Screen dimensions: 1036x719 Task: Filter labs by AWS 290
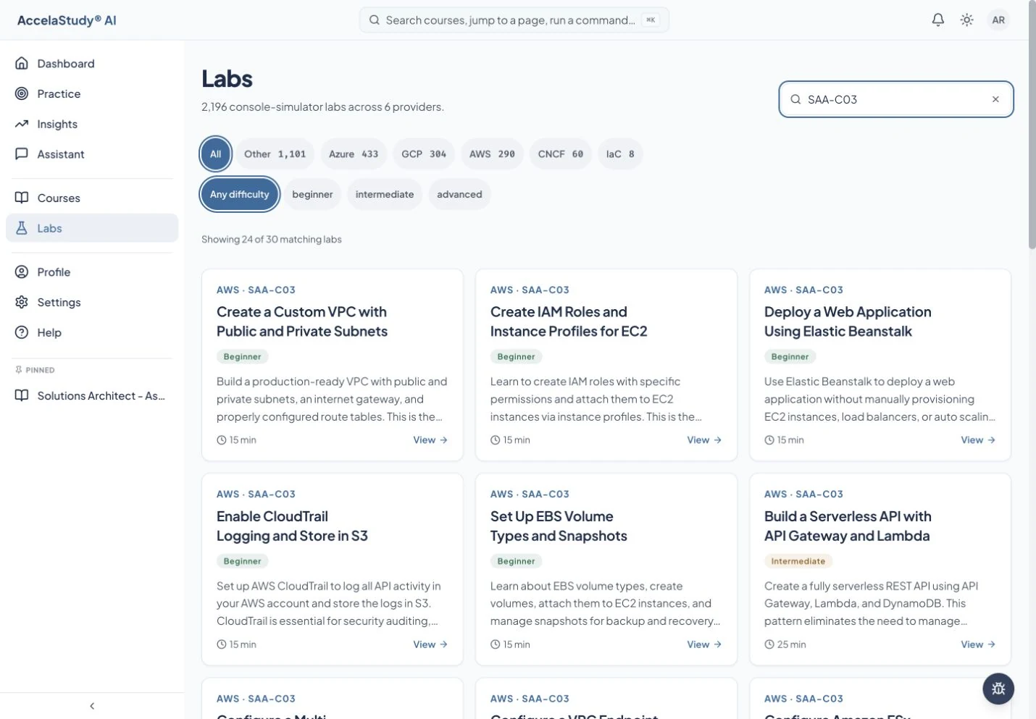point(492,154)
